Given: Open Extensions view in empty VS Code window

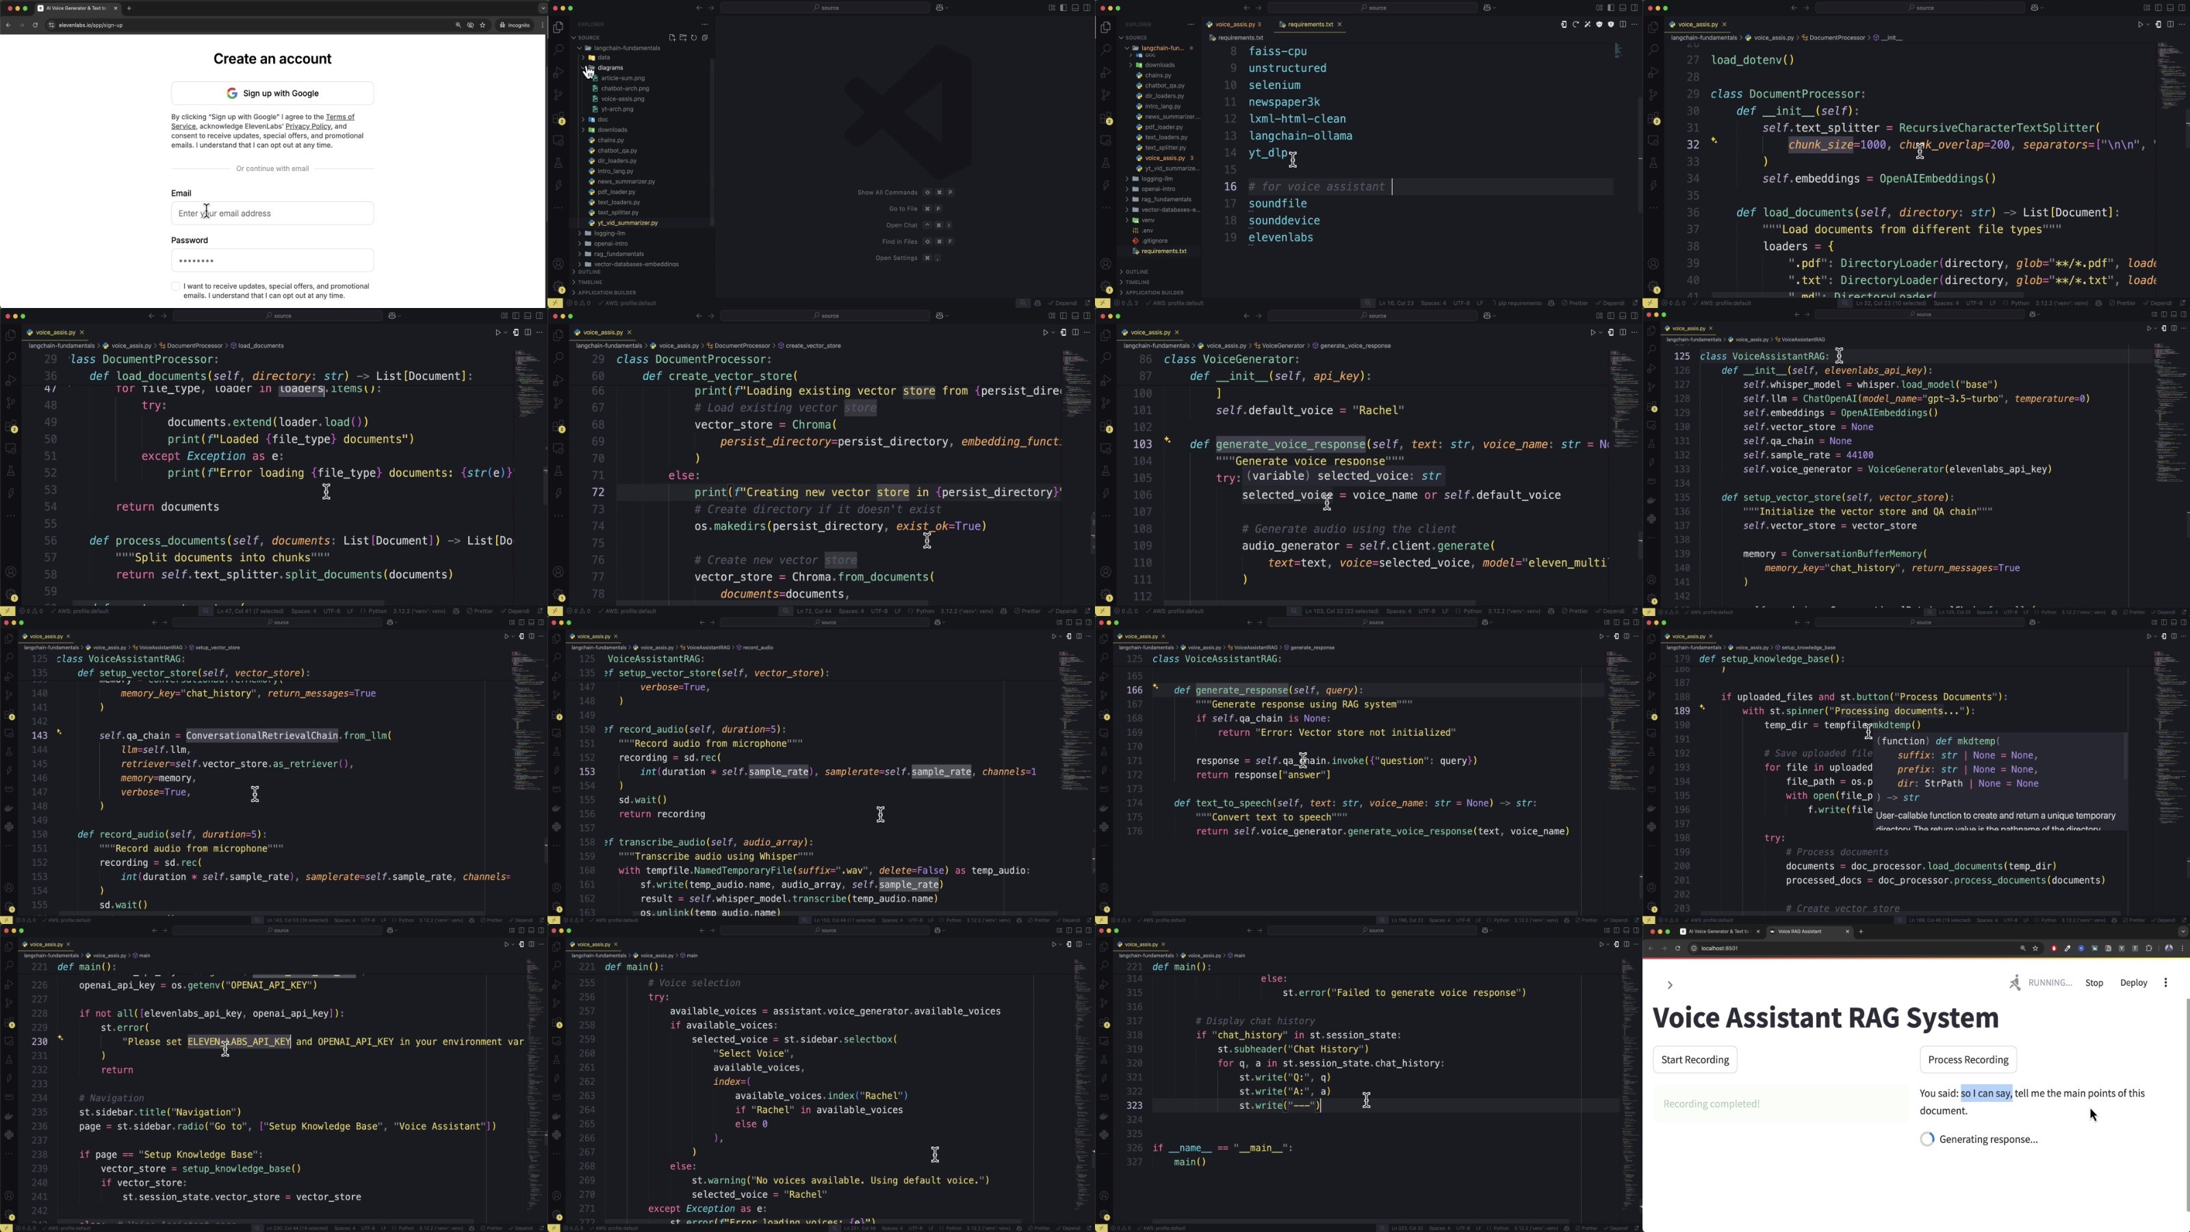Looking at the screenshot, I should [x=558, y=119].
